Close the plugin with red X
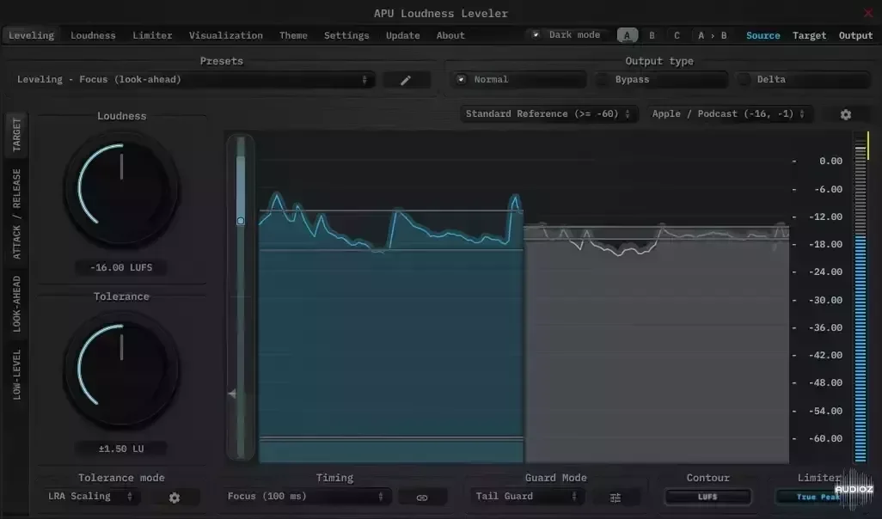This screenshot has height=519, width=882. [868, 12]
